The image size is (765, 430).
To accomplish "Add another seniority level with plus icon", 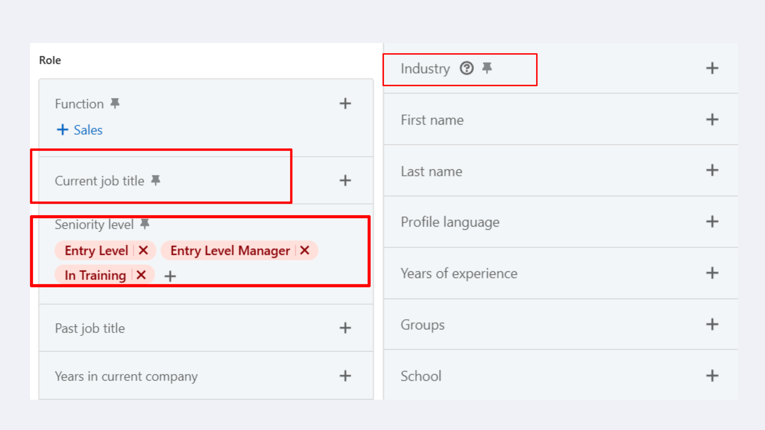I will [x=170, y=276].
